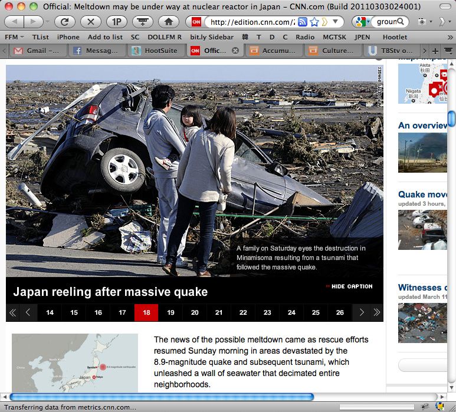This screenshot has width=456, height=412.
Task: Click the horizontal scrollbar thumb
Action: [x=162, y=397]
